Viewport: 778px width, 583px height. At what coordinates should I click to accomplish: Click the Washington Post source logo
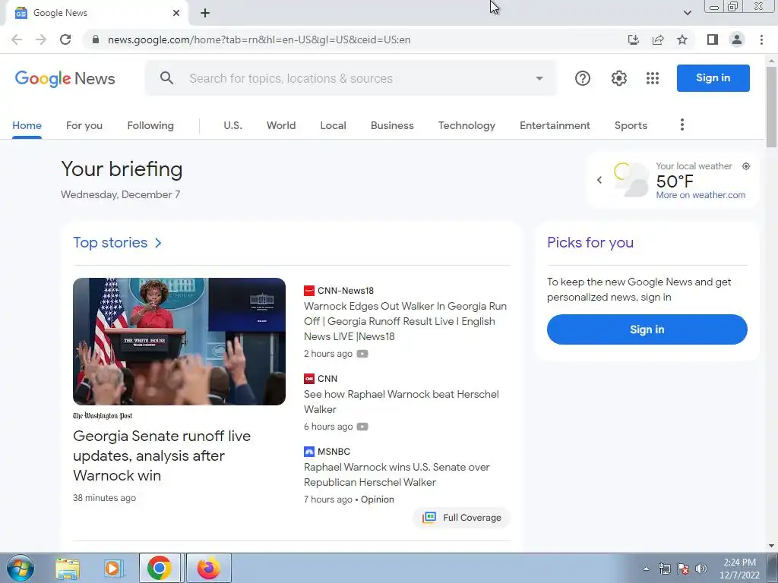[x=103, y=415]
